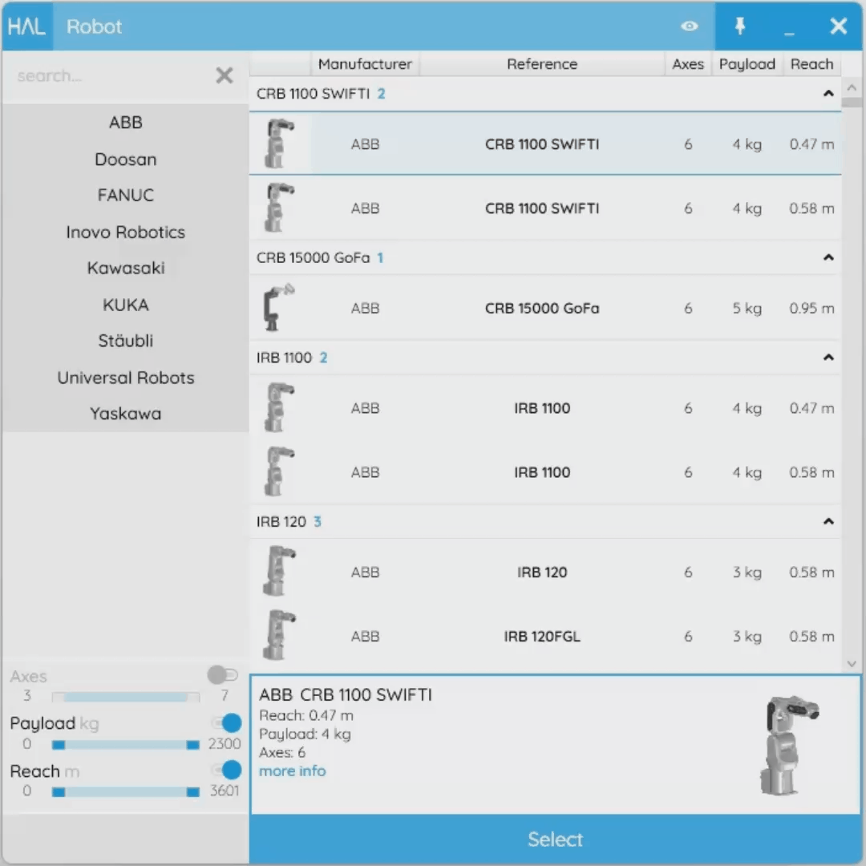Click the 0.95 m reach value
This screenshot has height=866, width=866.
[811, 308]
